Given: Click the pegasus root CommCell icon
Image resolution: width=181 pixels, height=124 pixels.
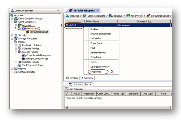Looking at the screenshot, I should 12,15.
